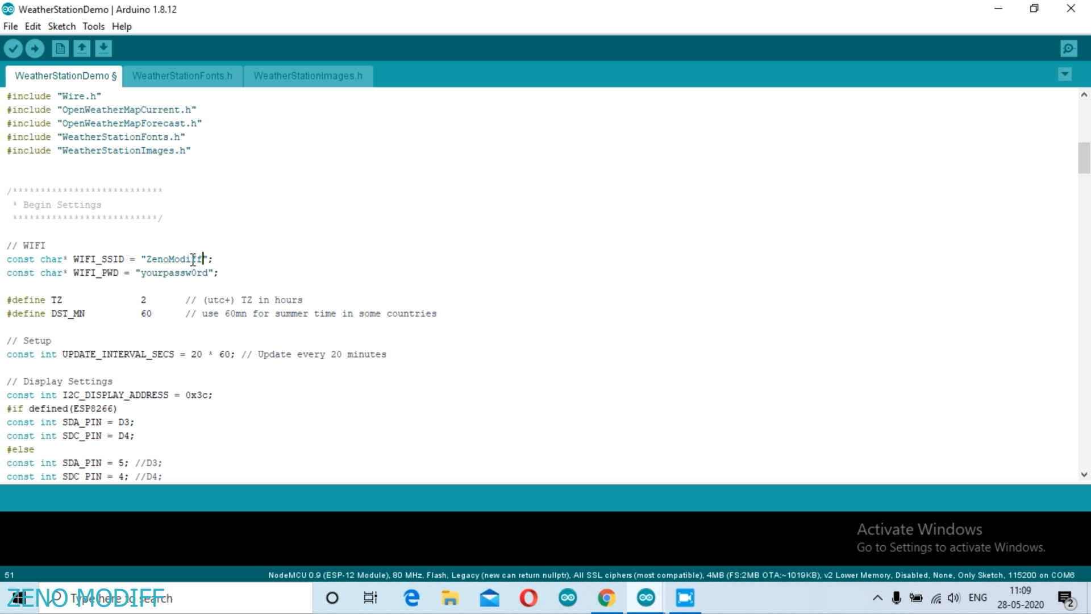Click the #else directive line

click(x=20, y=450)
